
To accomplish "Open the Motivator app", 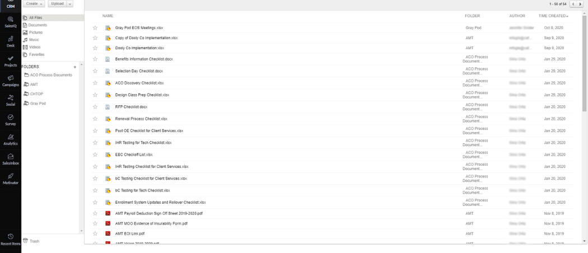I will 11,179.
